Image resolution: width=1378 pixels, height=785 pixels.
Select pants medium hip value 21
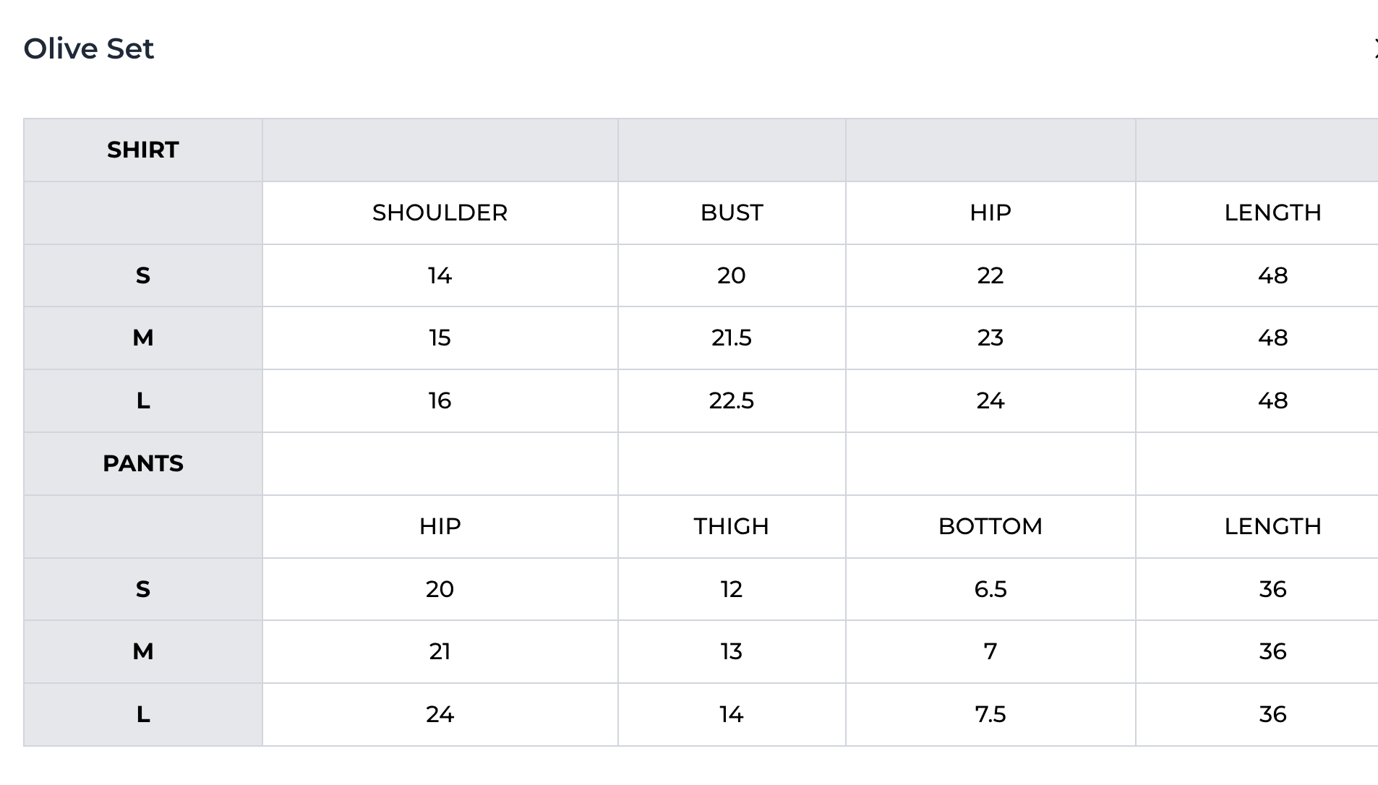point(440,651)
